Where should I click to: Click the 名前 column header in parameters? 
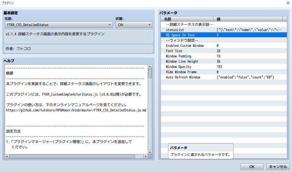point(187,19)
